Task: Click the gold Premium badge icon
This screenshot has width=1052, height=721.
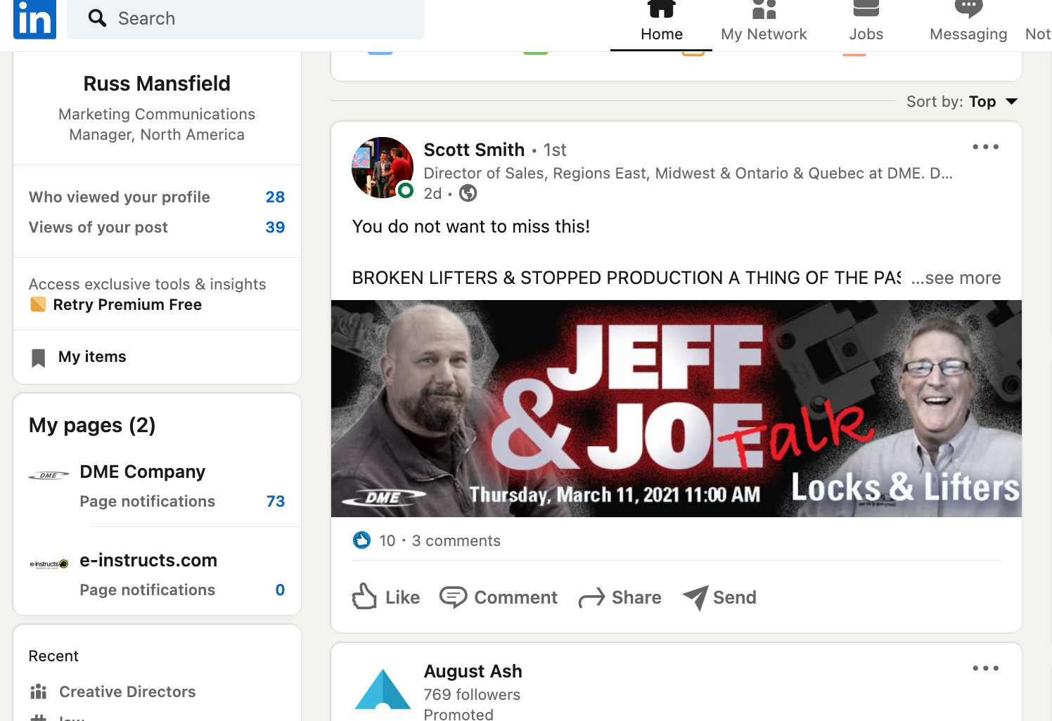Action: (38, 304)
